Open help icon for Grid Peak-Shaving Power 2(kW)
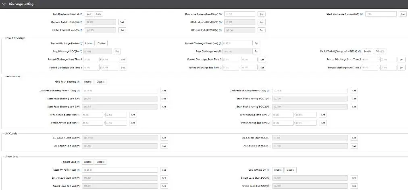 pyautogui.click(x=268, y=91)
